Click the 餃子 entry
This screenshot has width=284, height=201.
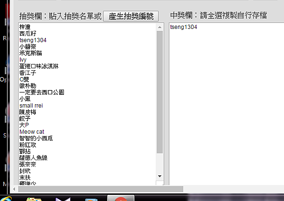(x=25, y=119)
